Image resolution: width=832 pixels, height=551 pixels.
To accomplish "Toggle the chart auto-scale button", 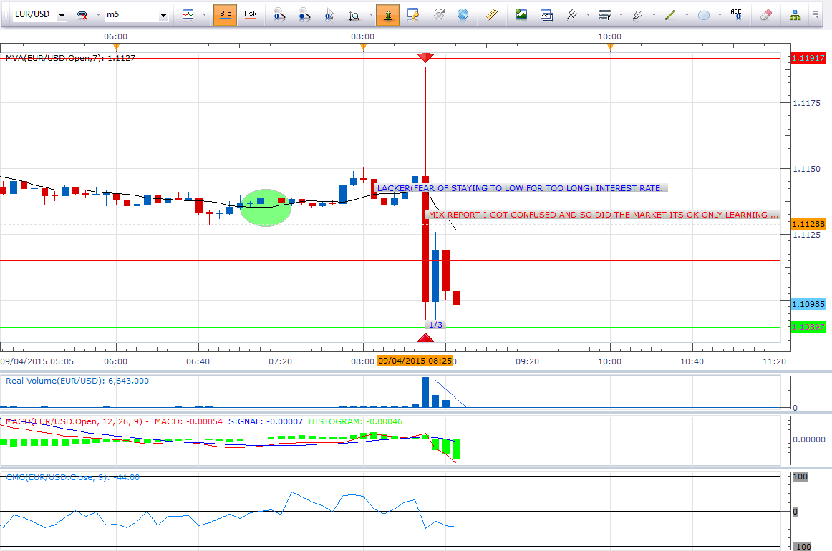I will (387, 14).
